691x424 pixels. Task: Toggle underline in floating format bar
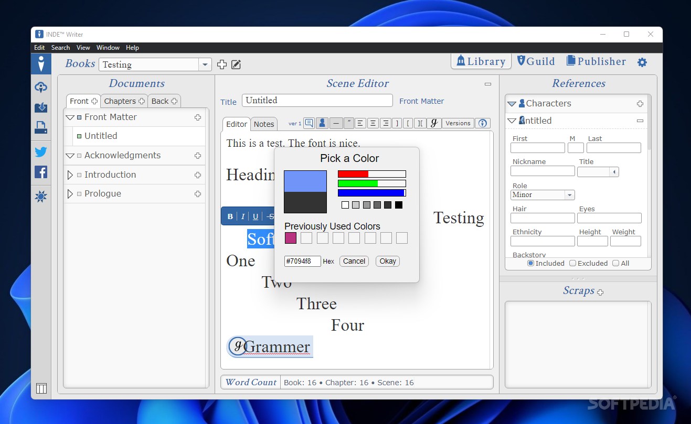tap(256, 216)
